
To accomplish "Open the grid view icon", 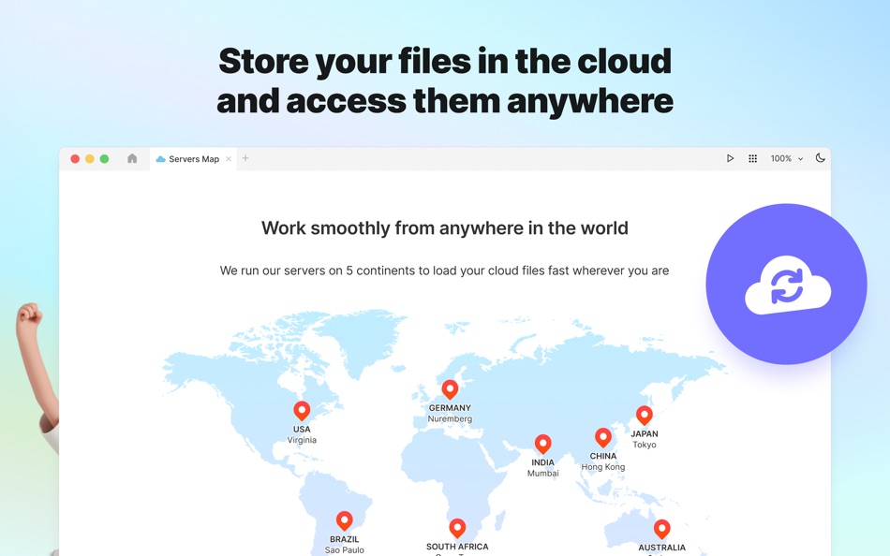I will 752,158.
